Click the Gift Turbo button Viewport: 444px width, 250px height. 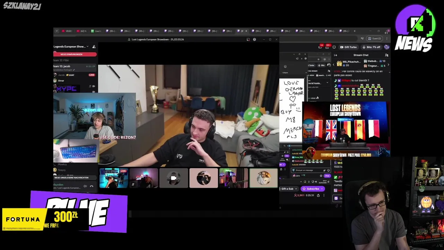pyautogui.click(x=348, y=47)
